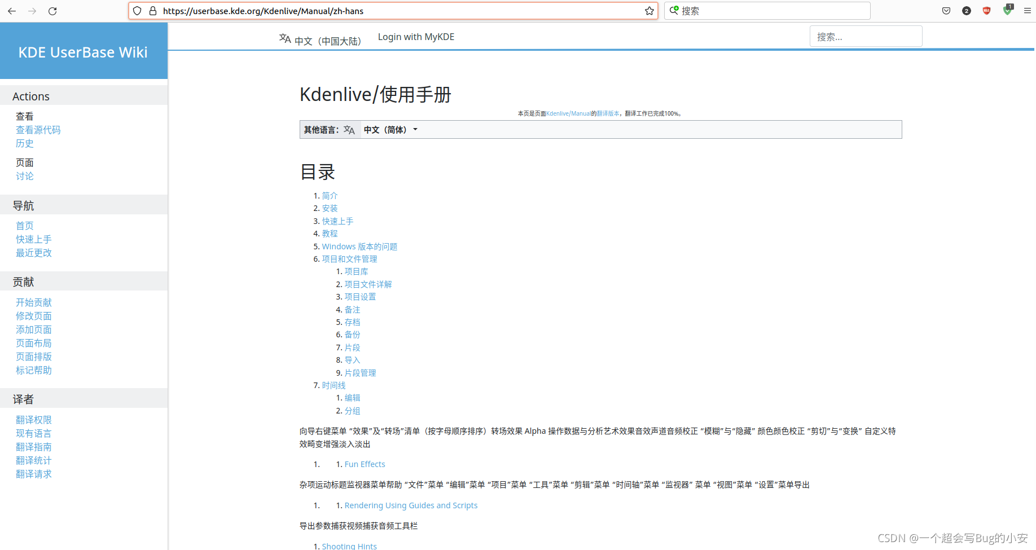This screenshot has width=1036, height=550.
Task: Open 项目设置 sub-entry
Action: pos(360,297)
